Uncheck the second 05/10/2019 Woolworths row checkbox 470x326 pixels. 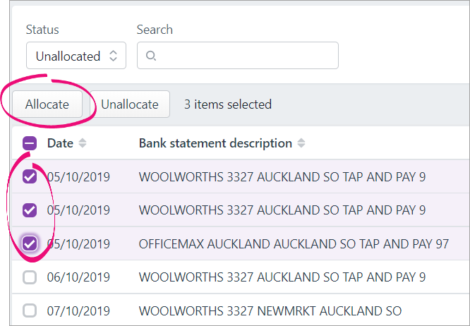(x=30, y=210)
